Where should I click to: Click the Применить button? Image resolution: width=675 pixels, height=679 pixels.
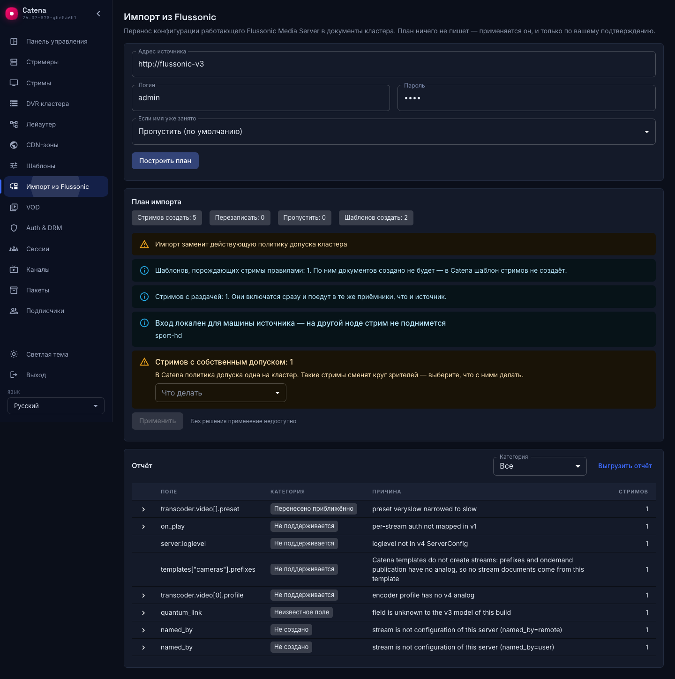point(157,421)
